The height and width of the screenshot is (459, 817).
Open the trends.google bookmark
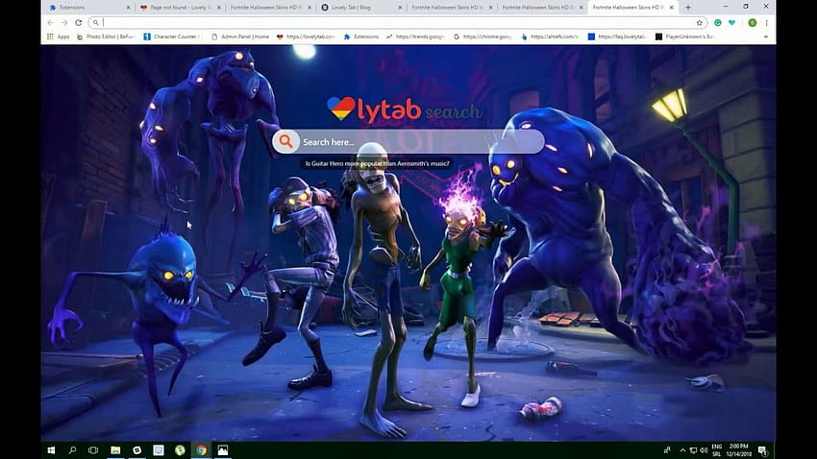click(415, 36)
